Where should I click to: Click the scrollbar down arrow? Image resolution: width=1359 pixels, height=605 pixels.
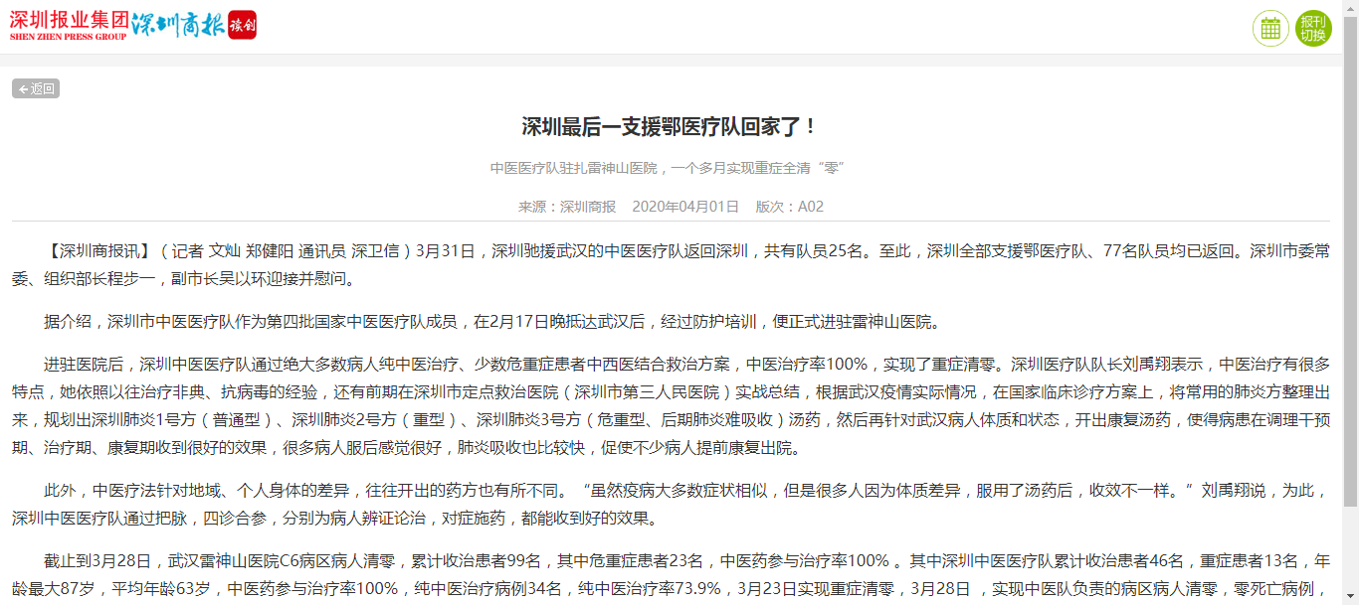pos(1350,597)
